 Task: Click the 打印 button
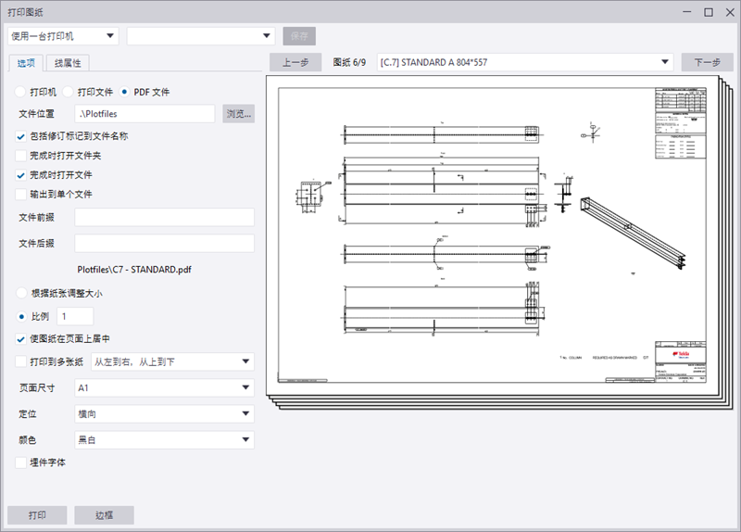tap(37, 515)
